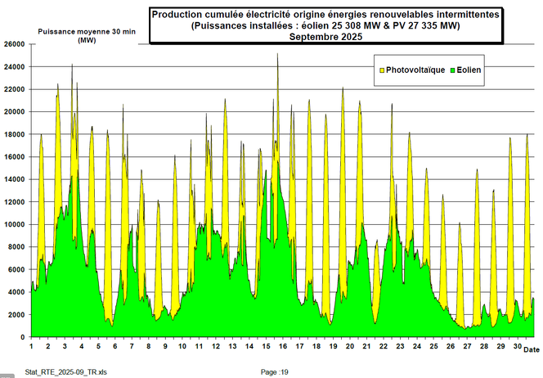Click the yellow Photovoltaïque legend swatch
Image resolution: width=543 pixels, height=378 pixels.
[382, 70]
